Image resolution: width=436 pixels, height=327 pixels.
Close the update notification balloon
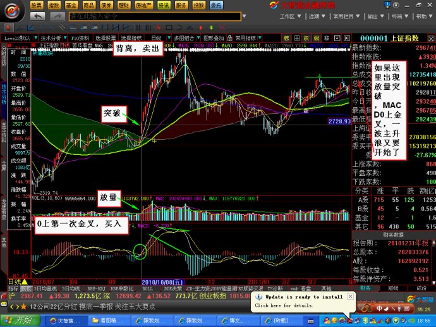(x=351, y=297)
